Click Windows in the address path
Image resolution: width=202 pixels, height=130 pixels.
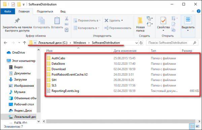(x=79, y=43)
